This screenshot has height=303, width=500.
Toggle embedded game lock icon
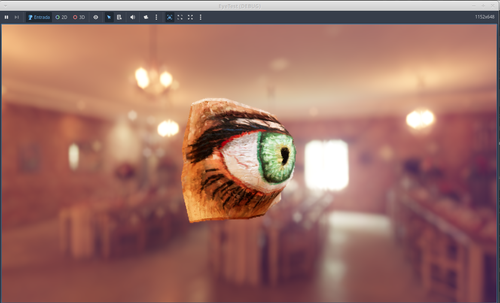pyautogui.click(x=170, y=17)
